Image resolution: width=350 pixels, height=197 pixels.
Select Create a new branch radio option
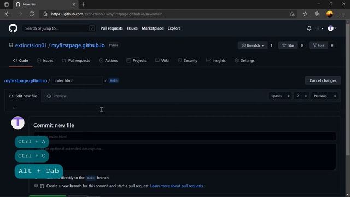tap(36, 186)
